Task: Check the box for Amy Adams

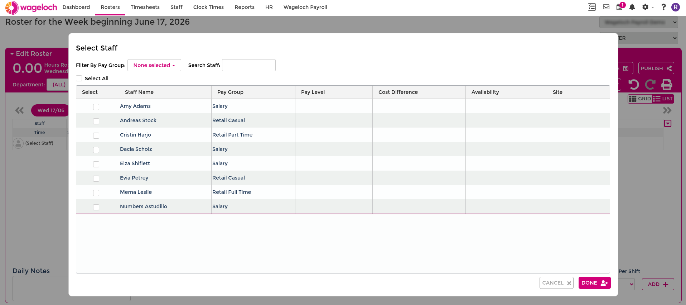Action: click(x=96, y=107)
